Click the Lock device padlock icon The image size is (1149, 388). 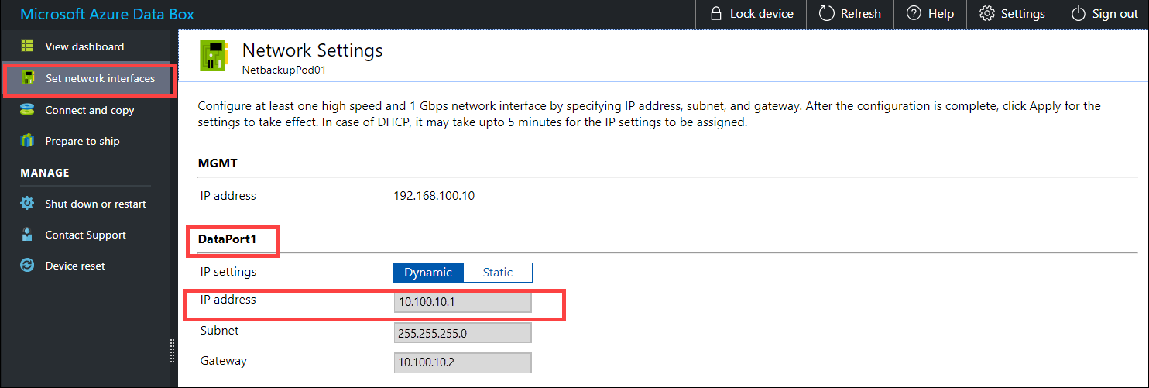point(716,14)
